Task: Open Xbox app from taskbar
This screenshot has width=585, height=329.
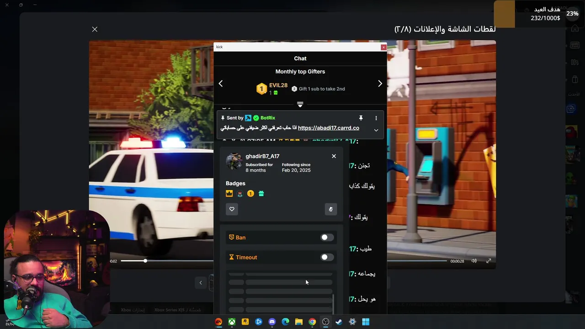Action: click(x=232, y=322)
